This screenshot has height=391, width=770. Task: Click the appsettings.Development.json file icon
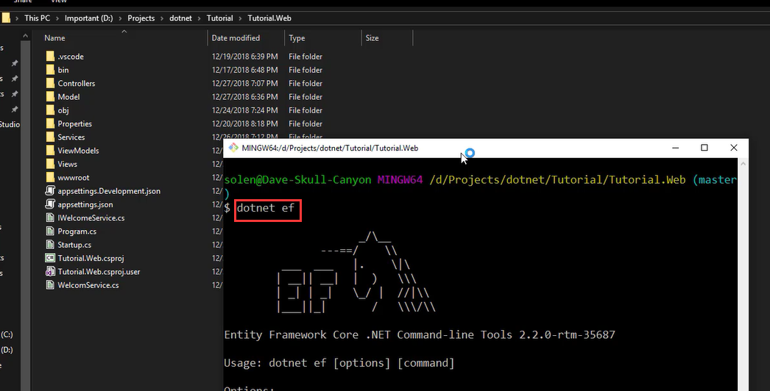(50, 191)
